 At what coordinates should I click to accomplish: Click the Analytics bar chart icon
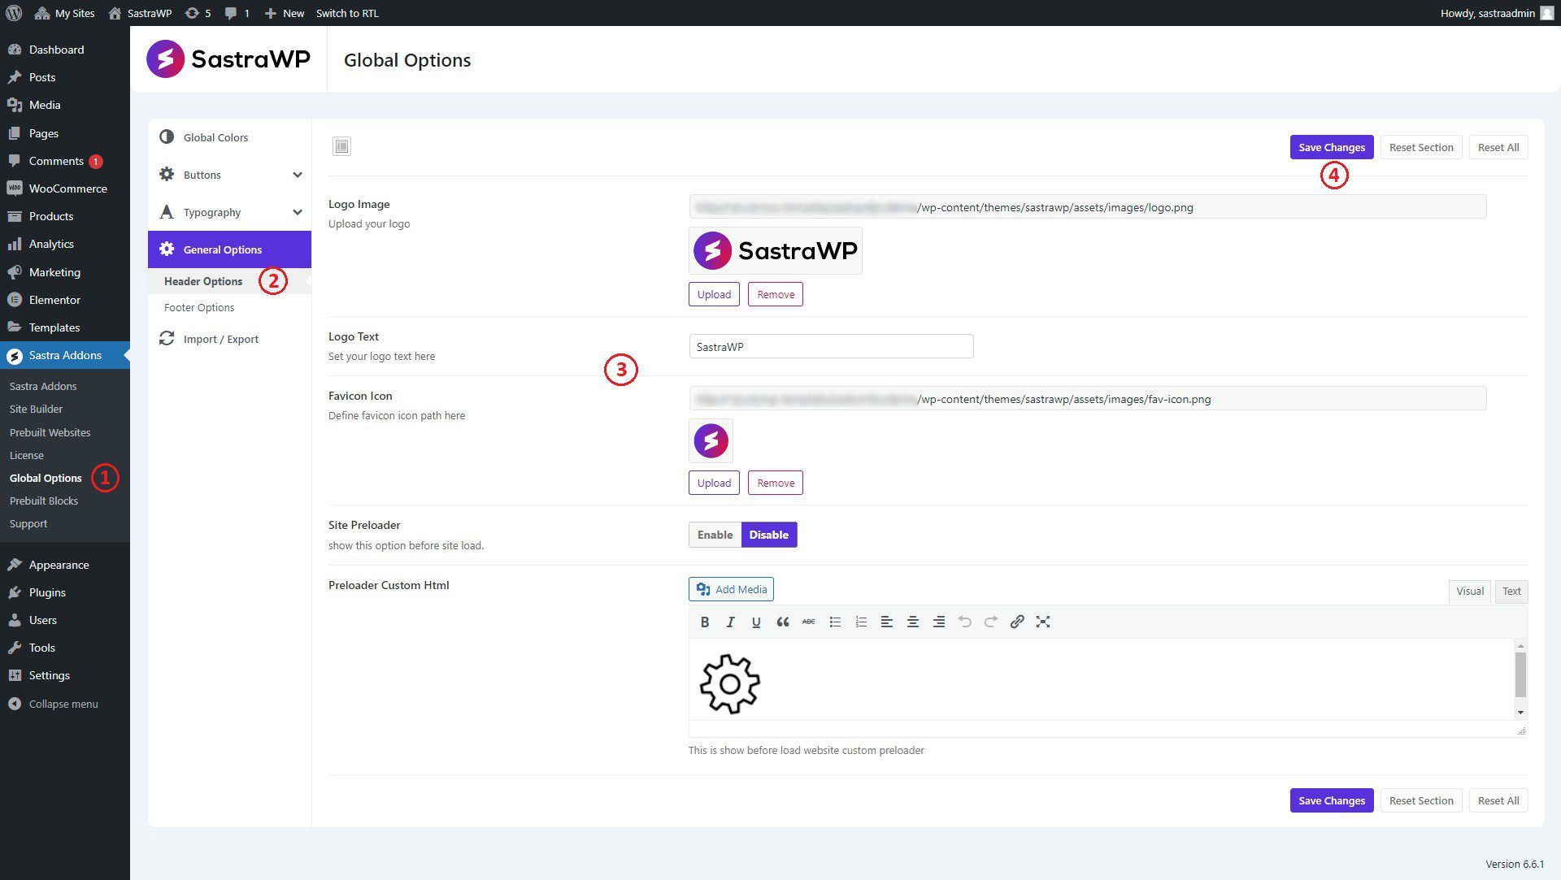pyautogui.click(x=14, y=244)
